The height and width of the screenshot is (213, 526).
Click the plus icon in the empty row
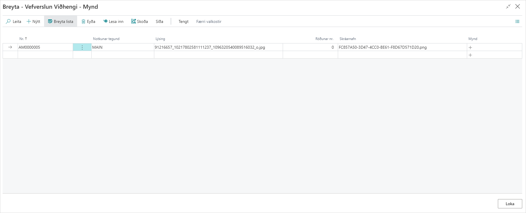(470, 55)
